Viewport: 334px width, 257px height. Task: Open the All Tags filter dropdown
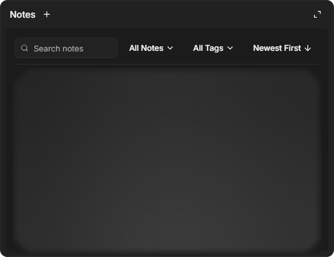coord(213,48)
